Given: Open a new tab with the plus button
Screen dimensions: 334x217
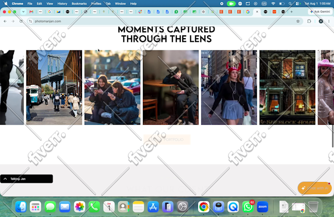Looking at the screenshot, I should point(291,12).
